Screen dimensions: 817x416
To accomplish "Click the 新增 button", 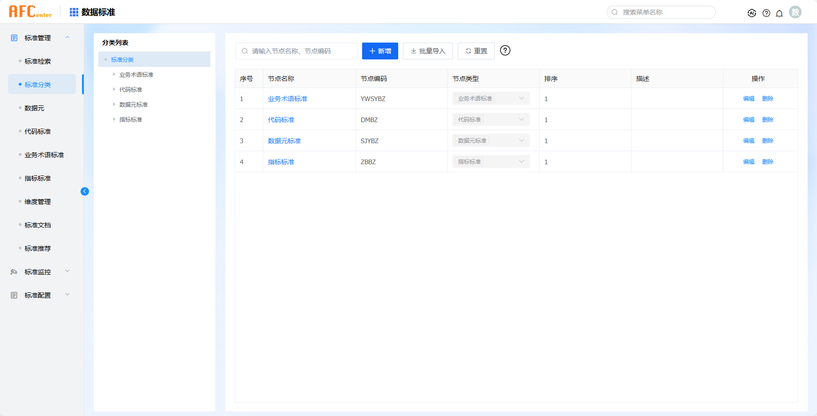I will coord(380,51).
